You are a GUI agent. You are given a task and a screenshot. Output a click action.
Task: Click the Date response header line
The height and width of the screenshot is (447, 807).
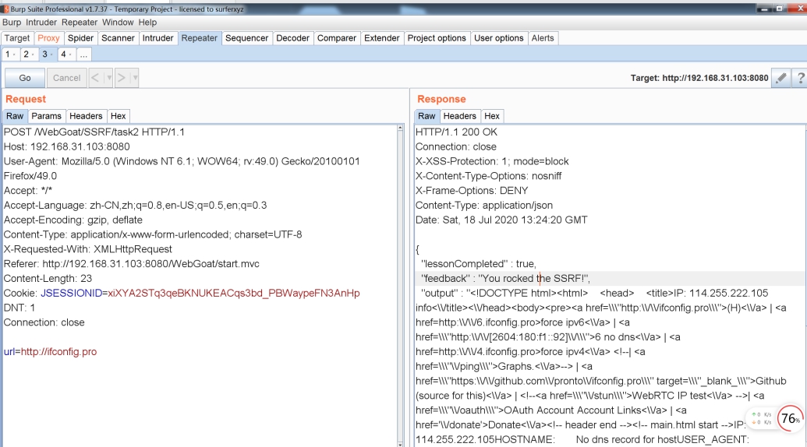[501, 220]
